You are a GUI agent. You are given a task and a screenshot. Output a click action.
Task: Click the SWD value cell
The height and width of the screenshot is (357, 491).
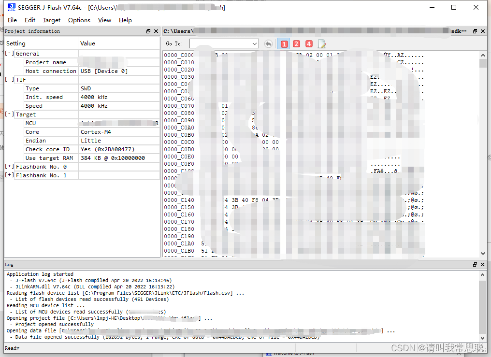click(119, 88)
